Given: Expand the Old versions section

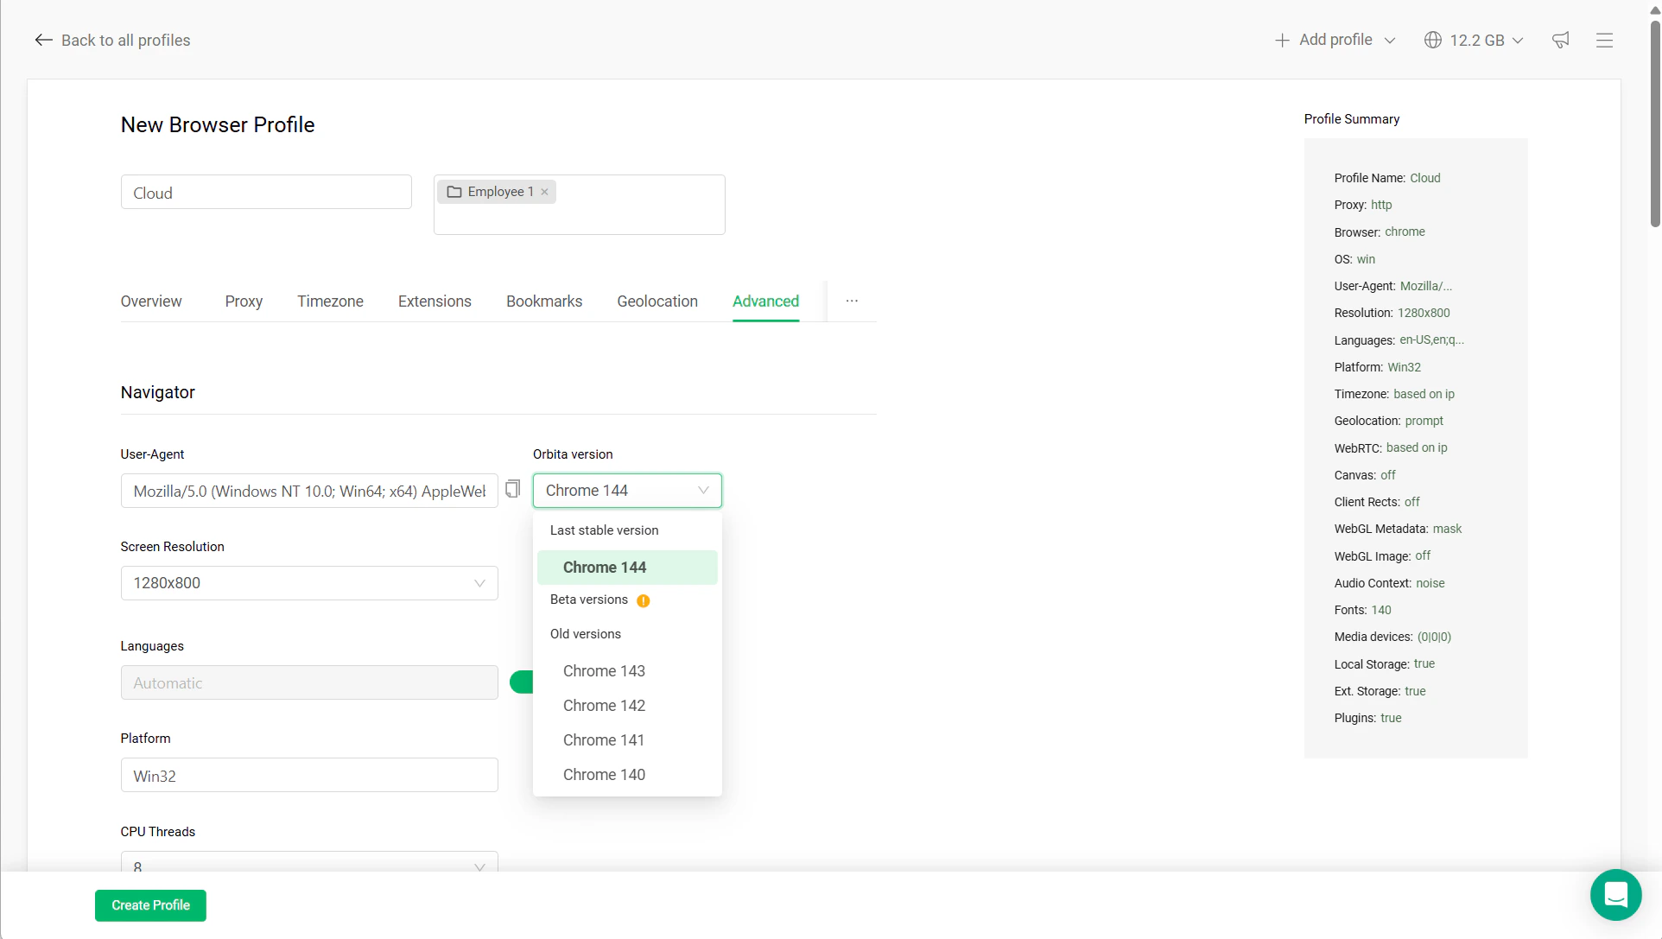Looking at the screenshot, I should tap(585, 633).
